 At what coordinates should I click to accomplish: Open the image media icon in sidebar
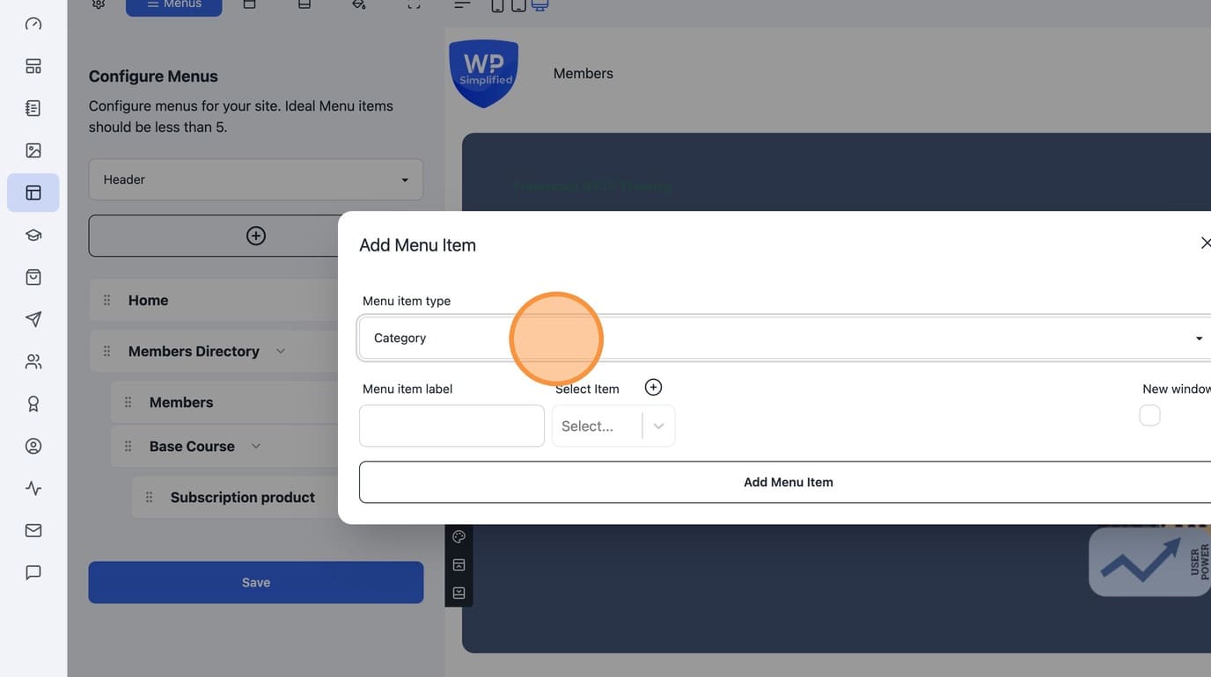(33, 150)
